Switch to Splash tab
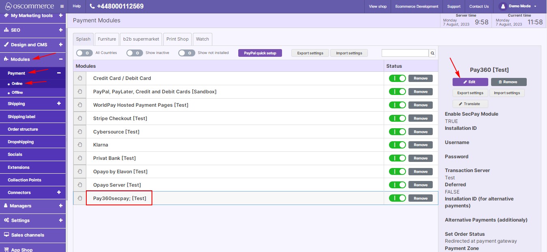The width and height of the screenshot is (547, 252). tap(83, 39)
